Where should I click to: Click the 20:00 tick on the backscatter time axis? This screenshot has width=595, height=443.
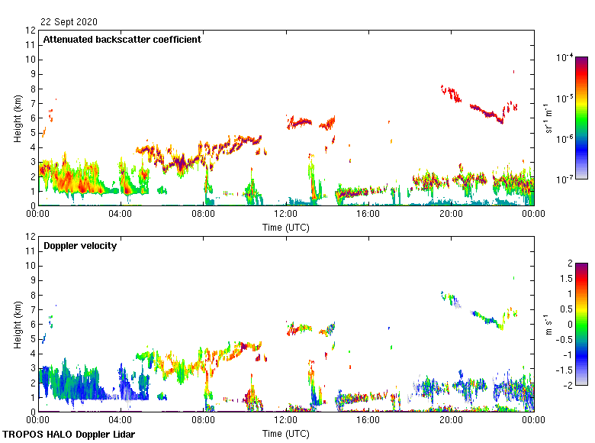451,215
